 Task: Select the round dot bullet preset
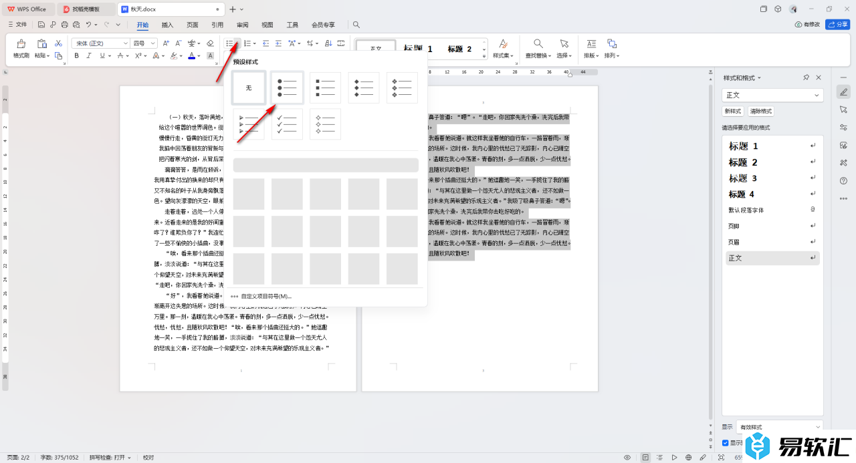coord(287,88)
